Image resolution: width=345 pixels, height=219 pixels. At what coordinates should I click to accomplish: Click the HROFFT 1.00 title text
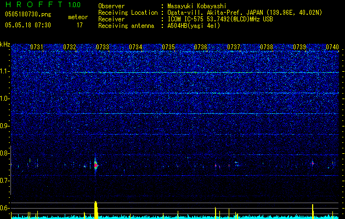[43, 4]
